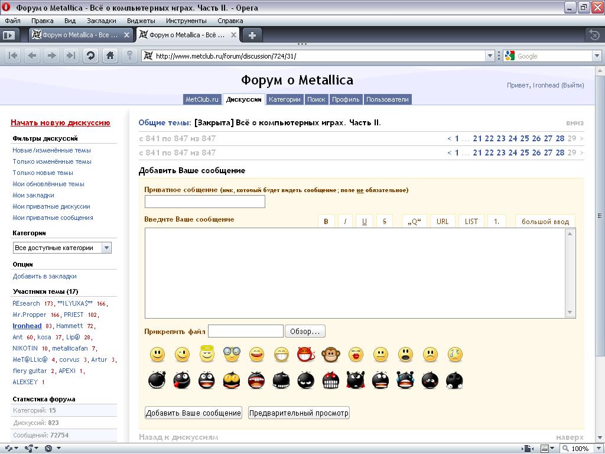Toggle underline formatting button U
This screenshot has height=454, width=605.
[x=364, y=222]
